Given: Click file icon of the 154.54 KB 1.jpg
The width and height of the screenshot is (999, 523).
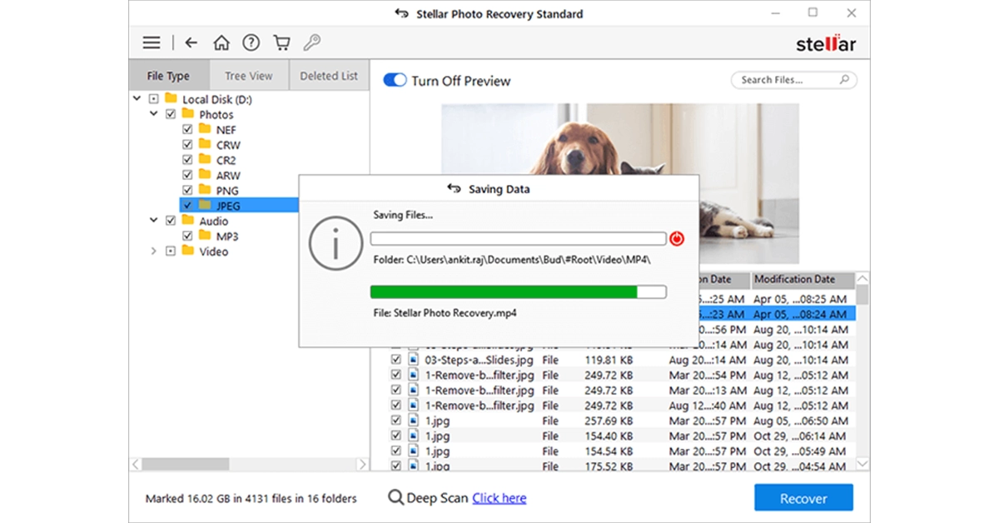Looking at the screenshot, I should click(413, 451).
